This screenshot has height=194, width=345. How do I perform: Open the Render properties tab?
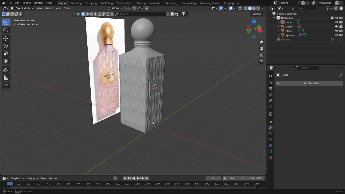coord(271,83)
